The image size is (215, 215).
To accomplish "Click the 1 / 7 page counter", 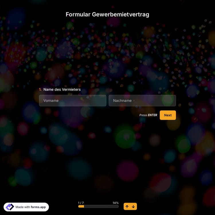I will coord(81,203).
